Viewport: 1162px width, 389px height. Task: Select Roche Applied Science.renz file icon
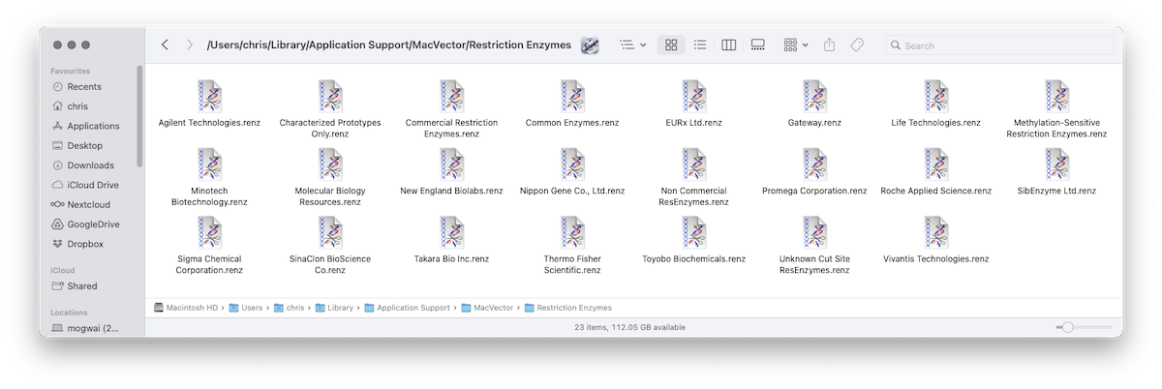tap(935, 165)
